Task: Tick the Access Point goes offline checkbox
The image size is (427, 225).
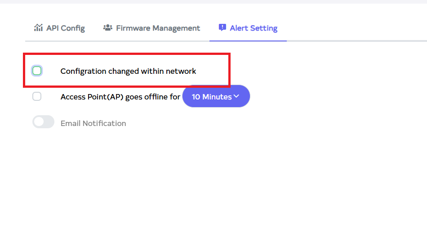Action: [37, 96]
